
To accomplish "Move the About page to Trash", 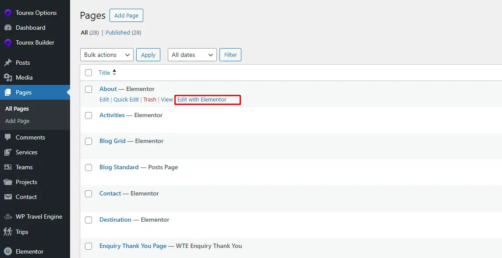I will pyautogui.click(x=150, y=99).
